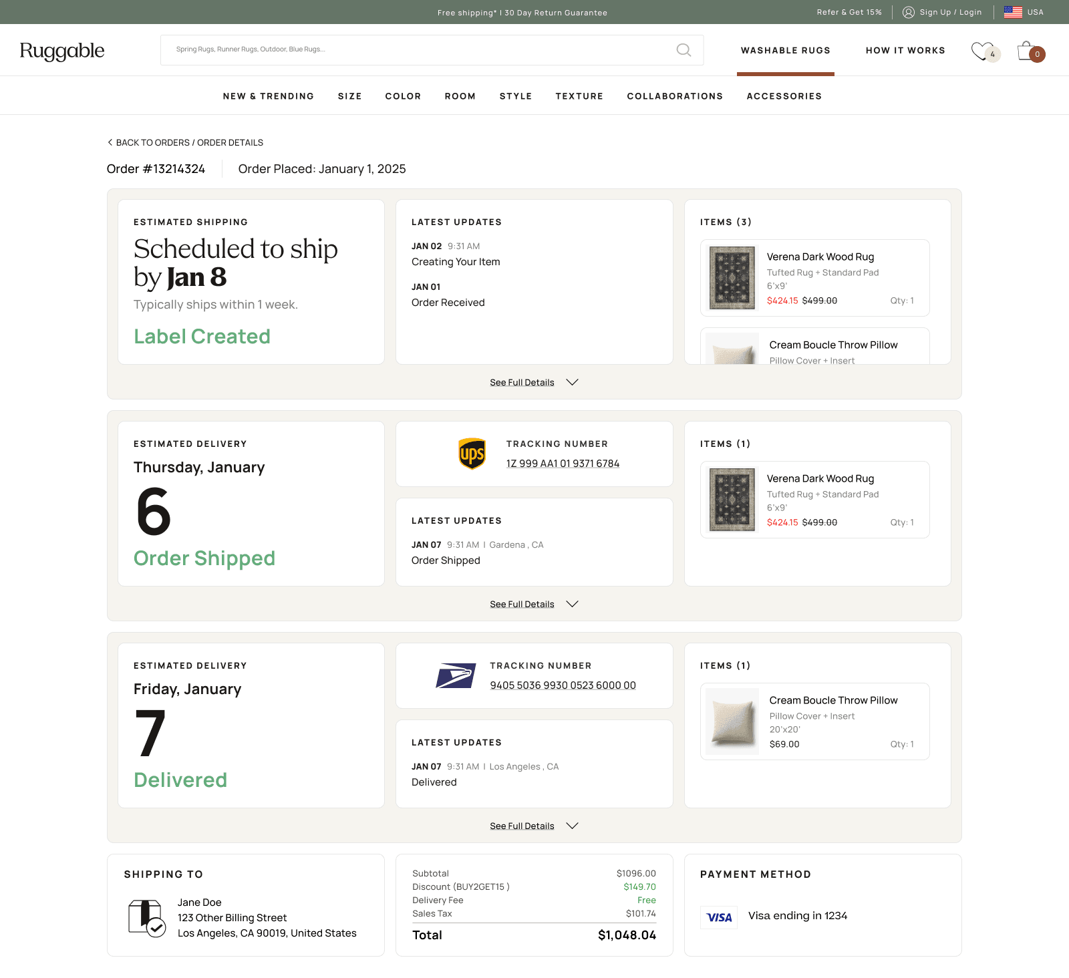Image resolution: width=1069 pixels, height=978 pixels.
Task: Click Verena Dark Wood Rug title in Items (3)
Action: (x=820, y=257)
